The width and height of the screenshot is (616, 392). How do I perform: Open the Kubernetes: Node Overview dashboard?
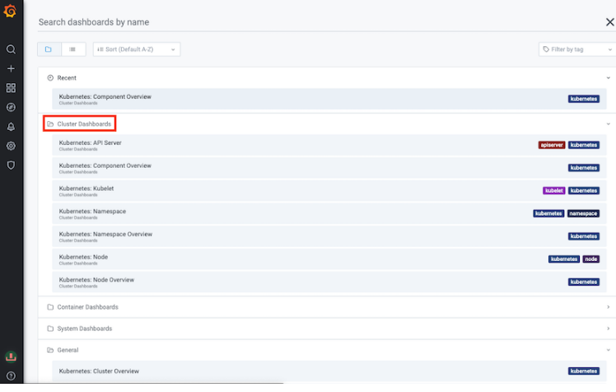point(329,282)
